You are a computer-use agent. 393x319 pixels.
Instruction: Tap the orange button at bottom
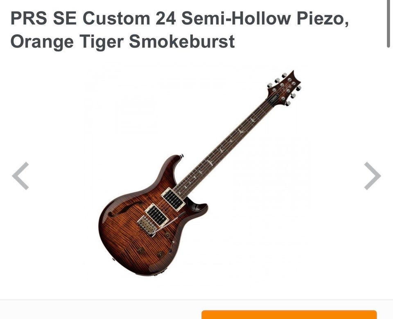click(289, 315)
